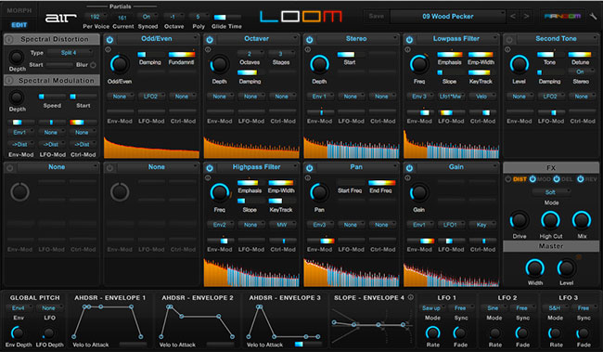Click the Synced On button
This screenshot has height=352, width=603.
pos(148,17)
